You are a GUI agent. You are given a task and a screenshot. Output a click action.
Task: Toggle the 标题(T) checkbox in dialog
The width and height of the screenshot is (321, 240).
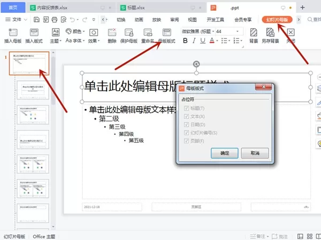186,108
